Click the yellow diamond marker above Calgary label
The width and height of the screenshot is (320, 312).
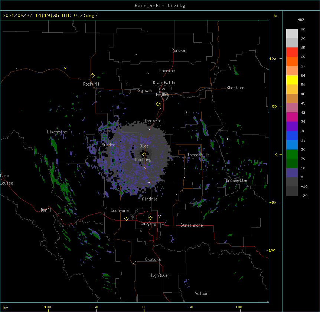pyautogui.click(x=150, y=218)
